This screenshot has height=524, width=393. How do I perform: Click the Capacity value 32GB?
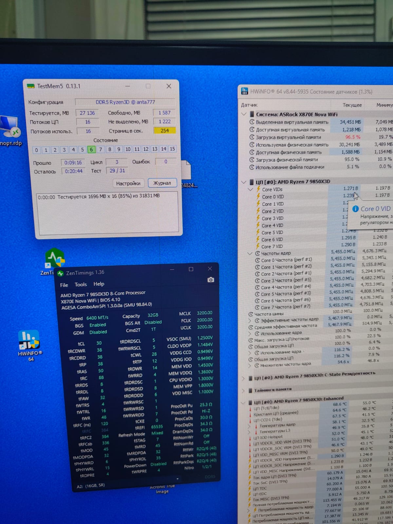153,315
